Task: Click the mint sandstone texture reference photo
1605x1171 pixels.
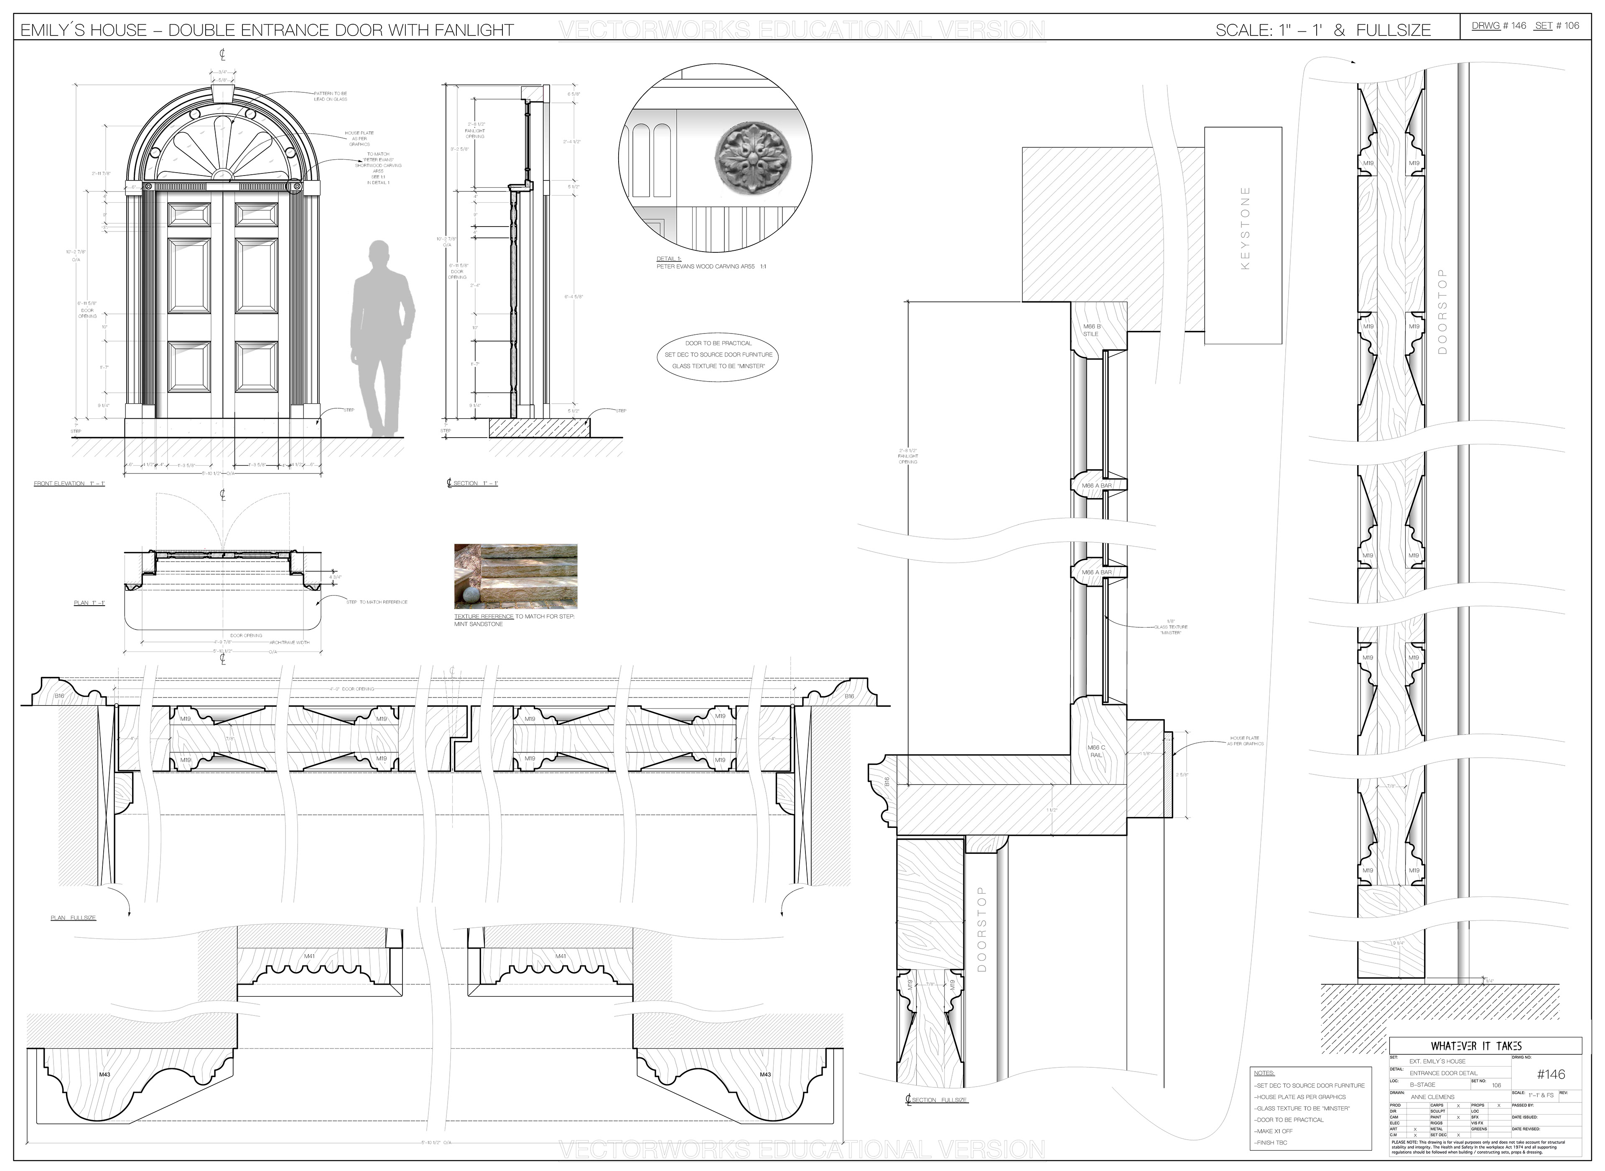Action: (x=515, y=576)
